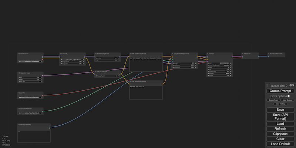
Task: Collapse the ModelSamplingDiscrete node via its title dot
Action: [x=95, y=54]
